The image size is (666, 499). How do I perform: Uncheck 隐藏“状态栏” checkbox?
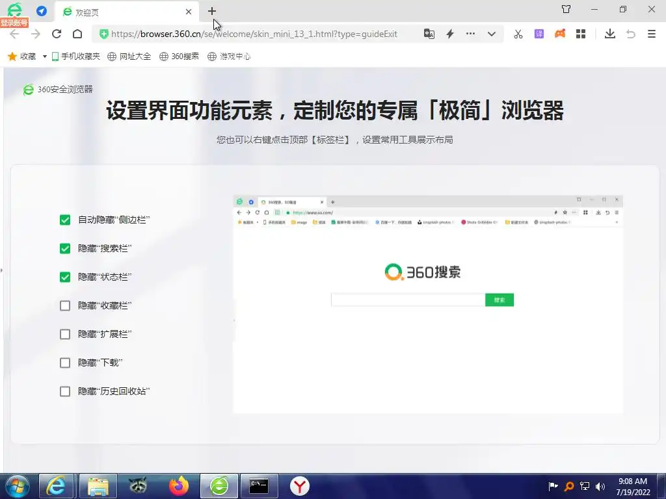(65, 277)
